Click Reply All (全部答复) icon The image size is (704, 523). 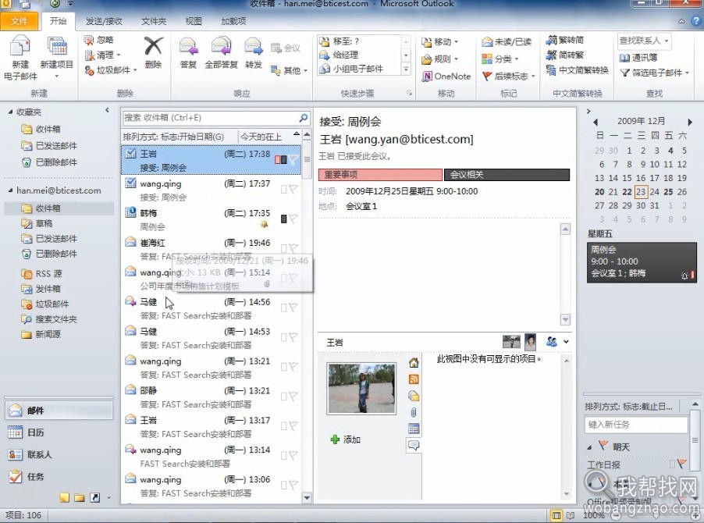pyautogui.click(x=221, y=47)
